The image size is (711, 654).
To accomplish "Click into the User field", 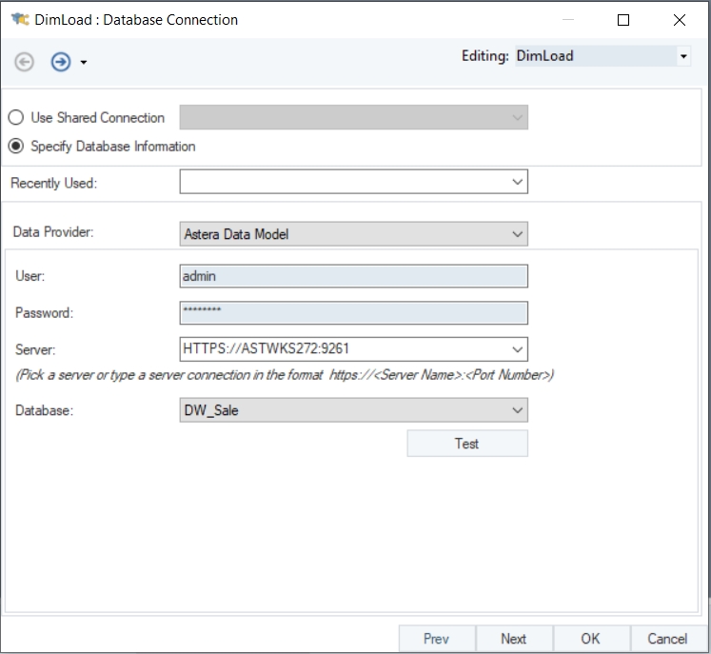I will point(353,276).
